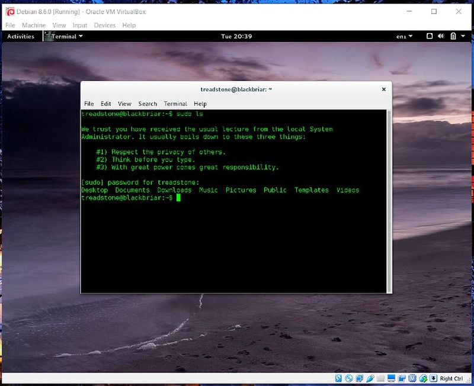Open the VirtualBox Machine menu
Screen dimensions: 474x386
[34, 25]
